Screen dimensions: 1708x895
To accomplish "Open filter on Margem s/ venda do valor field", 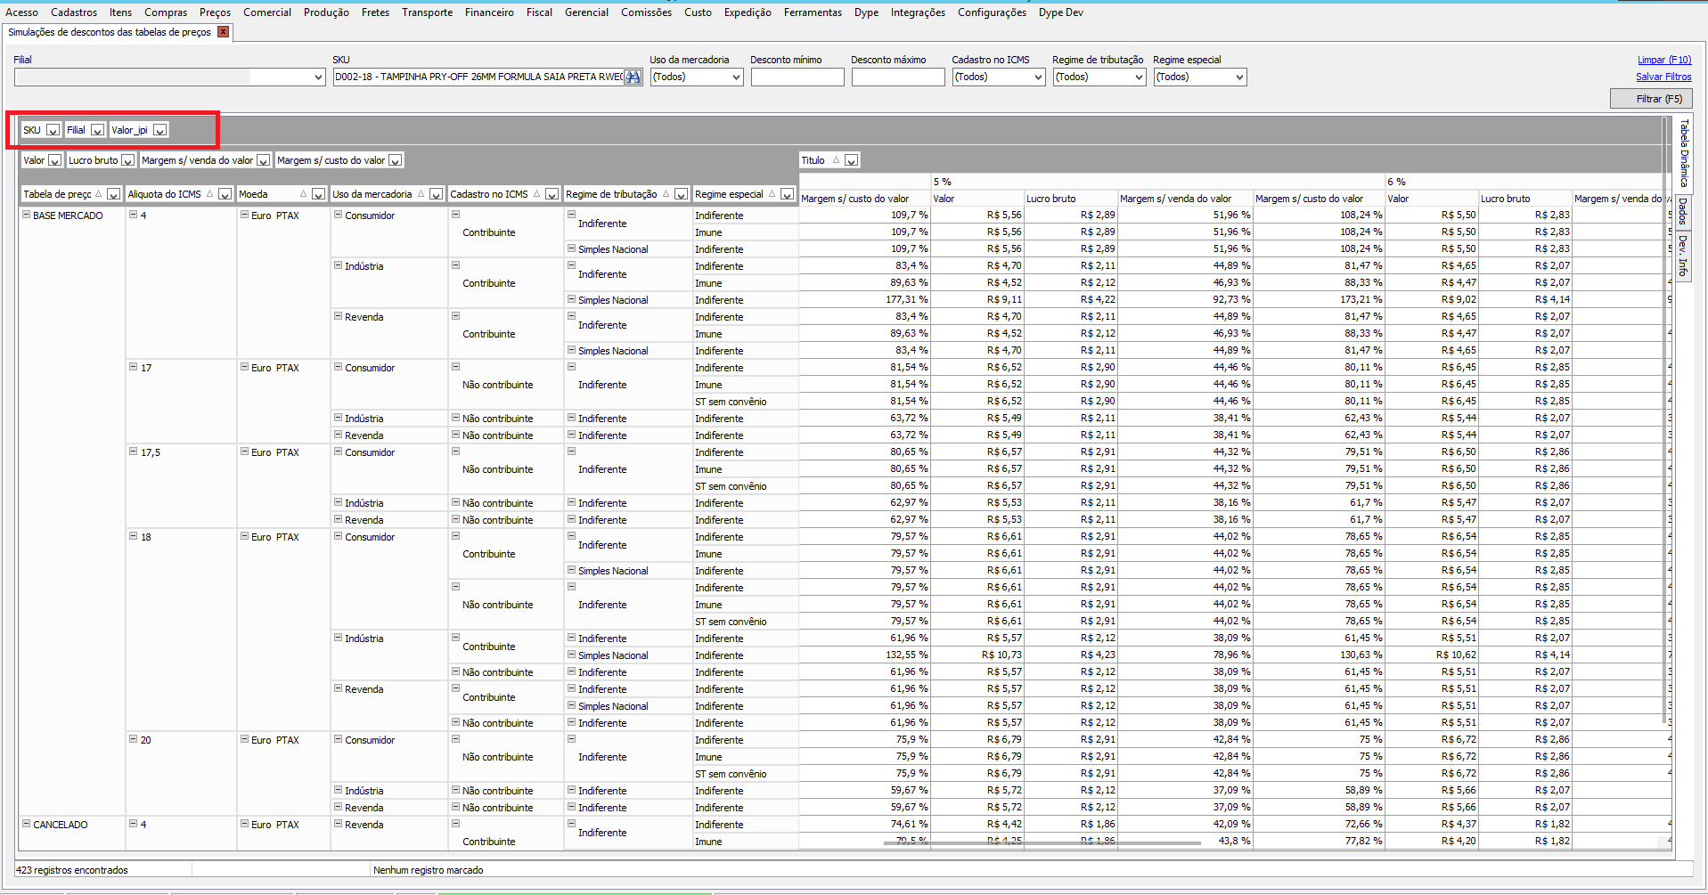I will coord(263,160).
